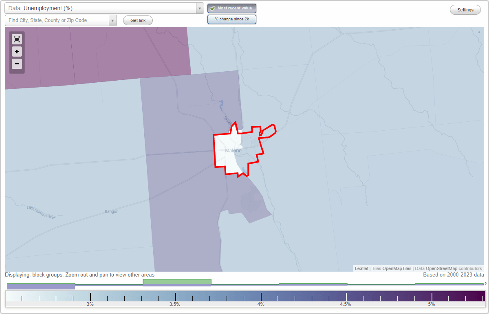Click the checkmark icon on Most recent value
This screenshot has width=489, height=314.
pyautogui.click(x=213, y=8)
